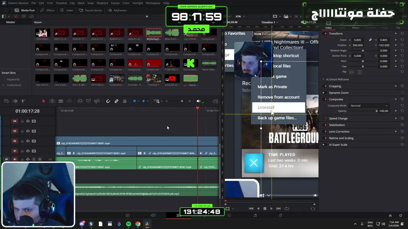The width and height of the screenshot is (408, 229).
Task: Select the arrow Selection Mode tool
Action: tap(44, 101)
